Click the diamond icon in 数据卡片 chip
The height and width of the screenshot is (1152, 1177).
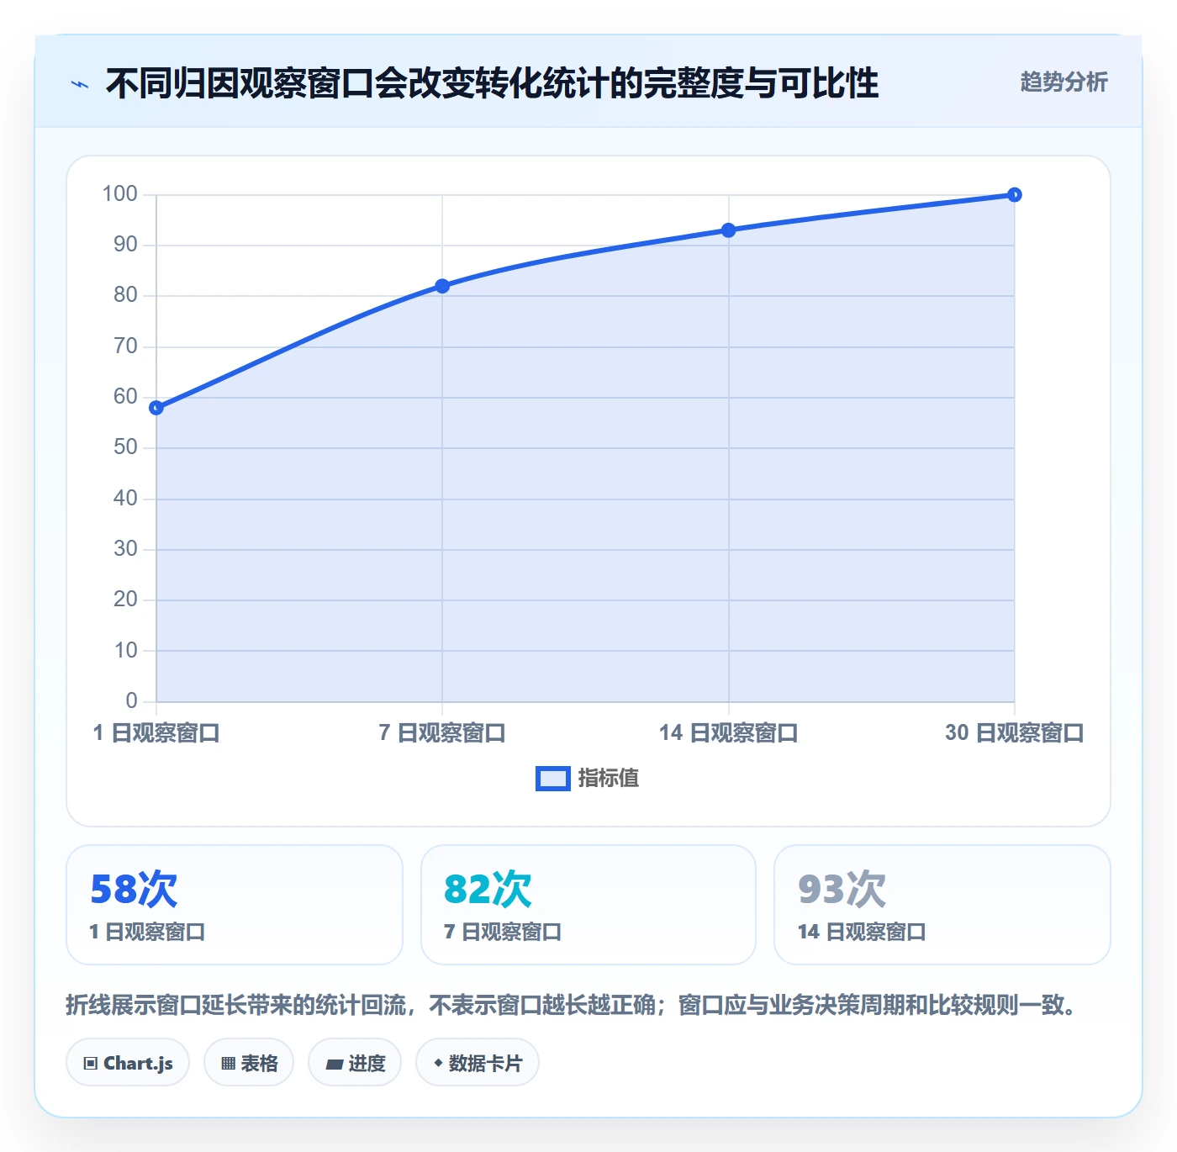click(438, 1063)
